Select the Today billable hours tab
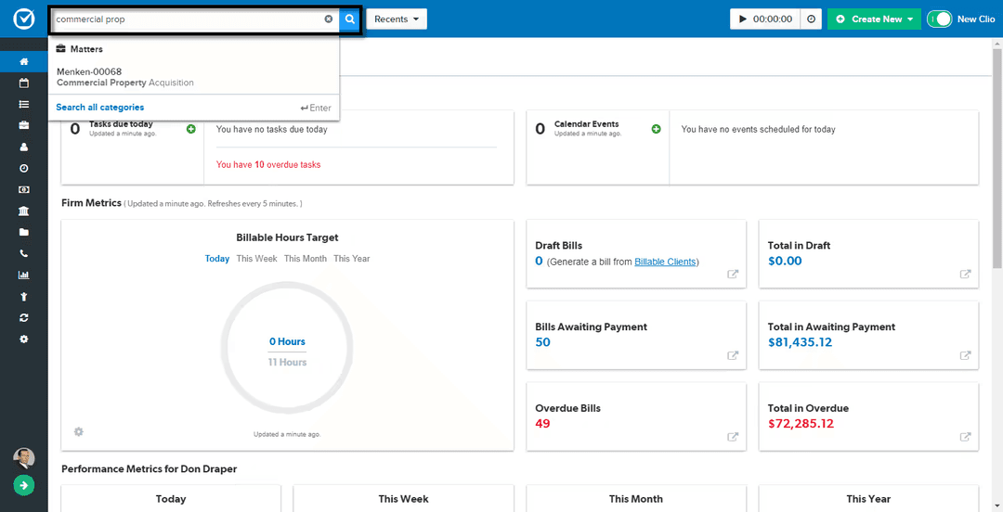Image resolution: width=1003 pixels, height=512 pixels. coord(216,259)
